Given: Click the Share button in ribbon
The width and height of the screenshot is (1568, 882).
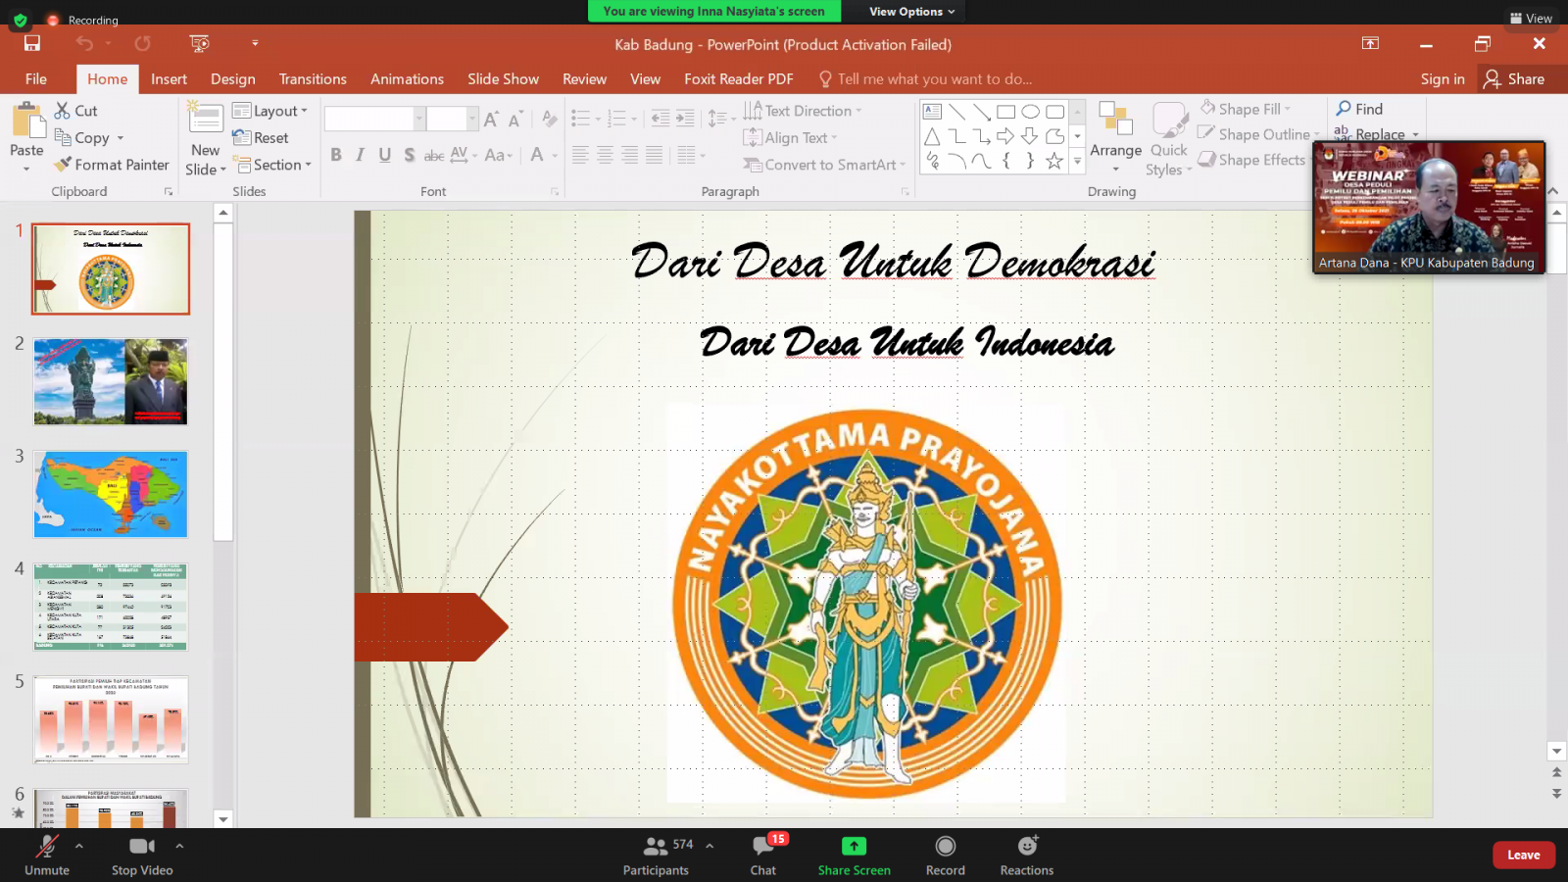Looking at the screenshot, I should coord(1515,79).
